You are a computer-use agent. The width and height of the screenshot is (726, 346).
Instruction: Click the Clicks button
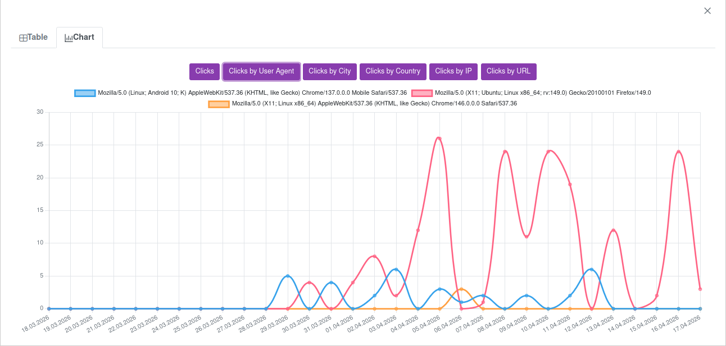tap(204, 71)
